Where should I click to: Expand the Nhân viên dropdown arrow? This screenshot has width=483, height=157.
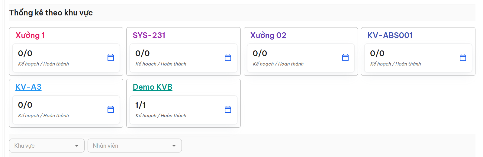pos(174,146)
